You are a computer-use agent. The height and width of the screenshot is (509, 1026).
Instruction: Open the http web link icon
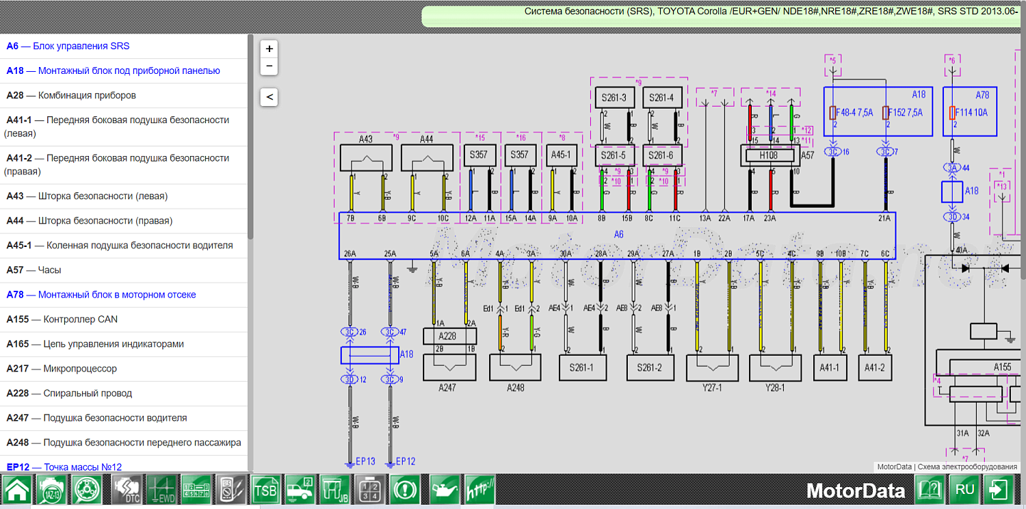click(x=479, y=490)
